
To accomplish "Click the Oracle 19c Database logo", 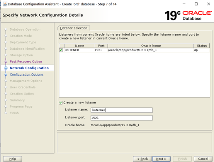I will 189,16.
